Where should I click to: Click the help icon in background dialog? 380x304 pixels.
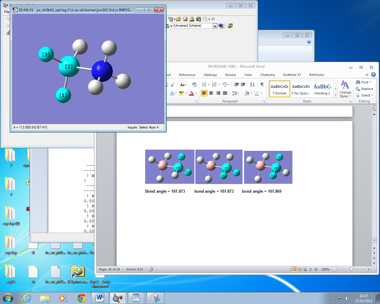point(309,42)
